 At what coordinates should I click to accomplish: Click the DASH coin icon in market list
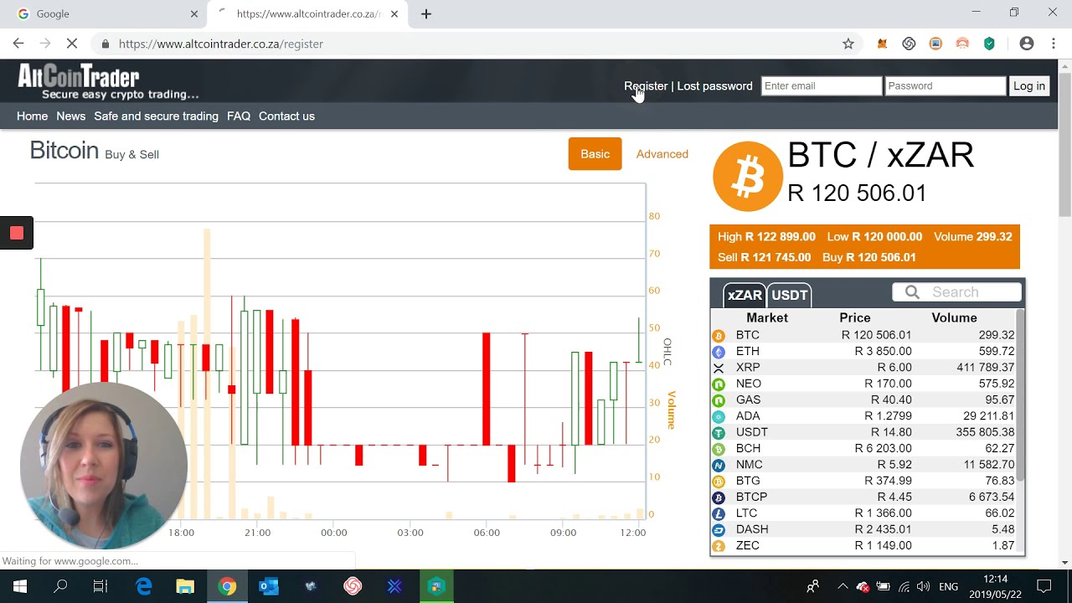pyautogui.click(x=719, y=529)
